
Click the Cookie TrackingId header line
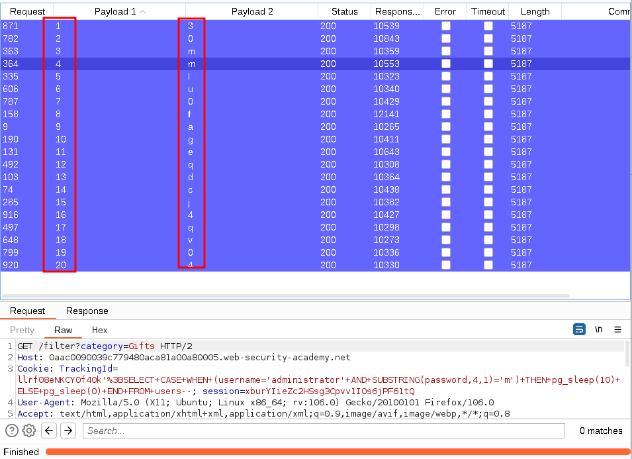click(x=68, y=369)
